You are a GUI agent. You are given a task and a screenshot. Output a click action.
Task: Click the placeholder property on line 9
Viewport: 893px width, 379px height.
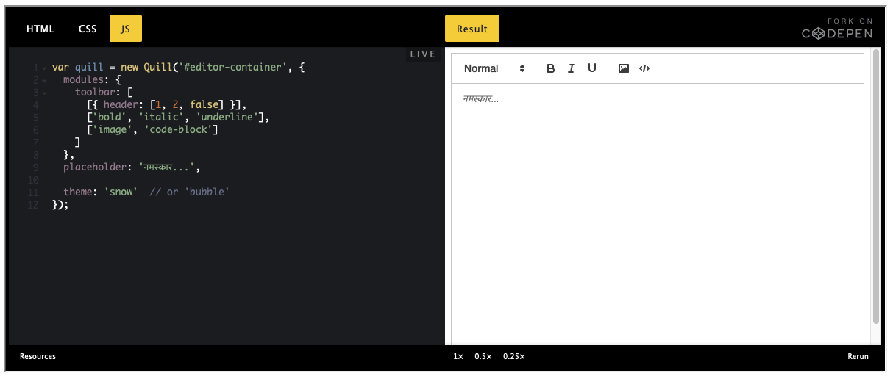coord(95,167)
